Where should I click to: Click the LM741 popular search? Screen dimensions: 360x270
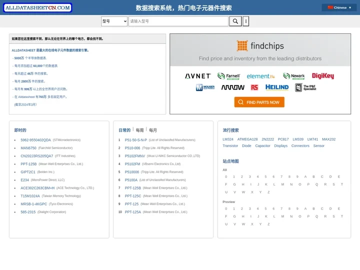coord(312,139)
